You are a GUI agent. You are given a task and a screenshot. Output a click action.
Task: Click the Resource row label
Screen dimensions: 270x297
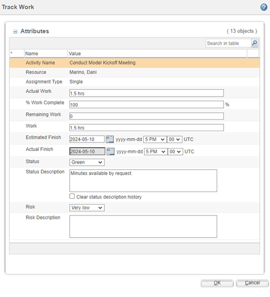[x=36, y=72]
